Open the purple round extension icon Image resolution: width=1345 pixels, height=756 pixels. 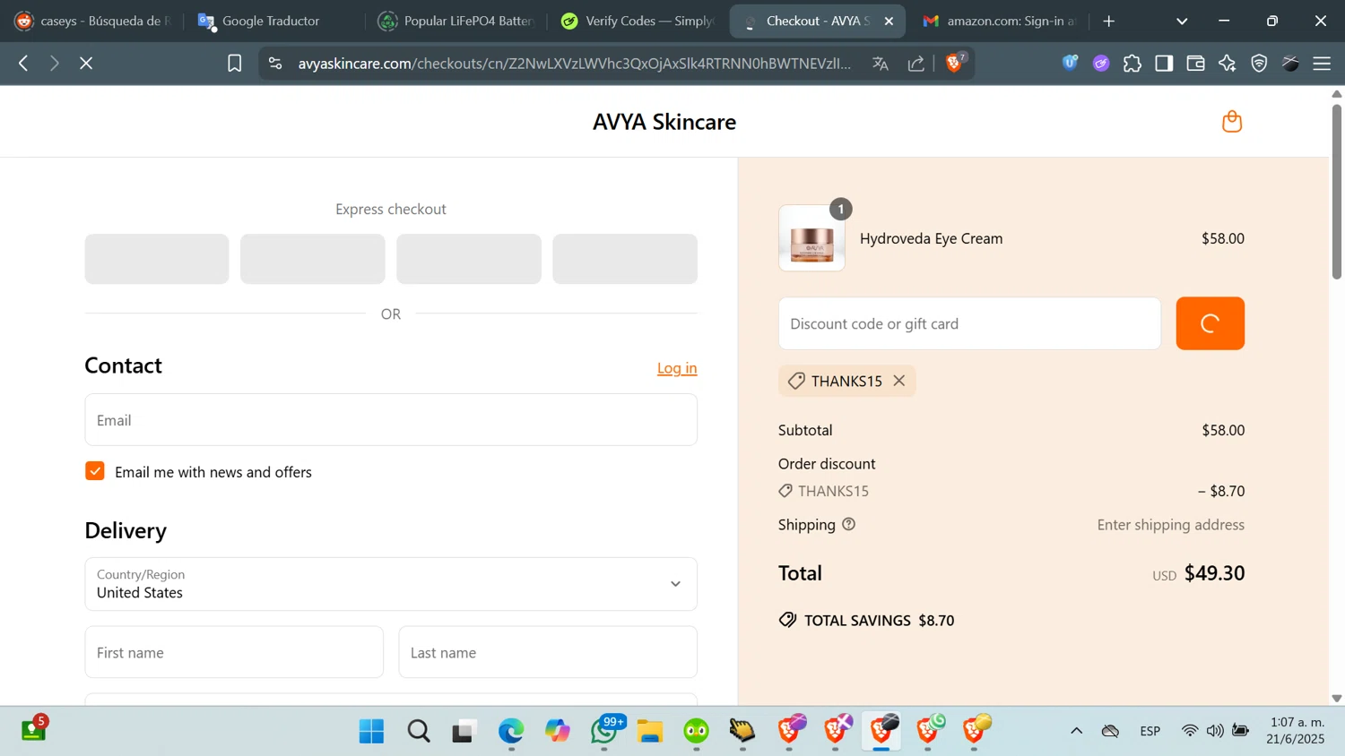(x=1101, y=64)
